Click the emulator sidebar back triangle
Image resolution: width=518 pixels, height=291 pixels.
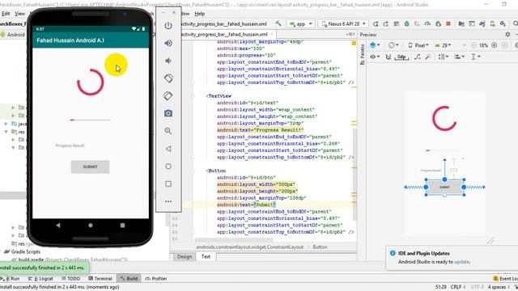(x=168, y=149)
